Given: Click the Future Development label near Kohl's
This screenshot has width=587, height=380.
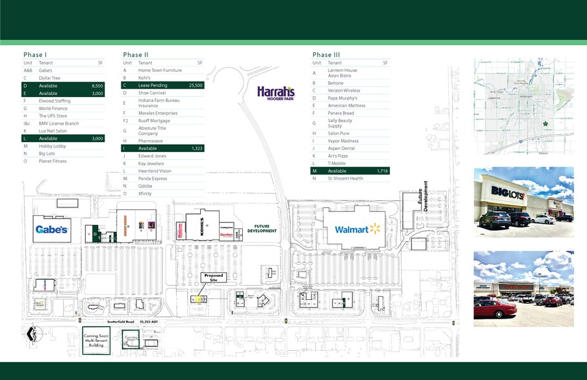Looking at the screenshot, I should coord(262,229).
